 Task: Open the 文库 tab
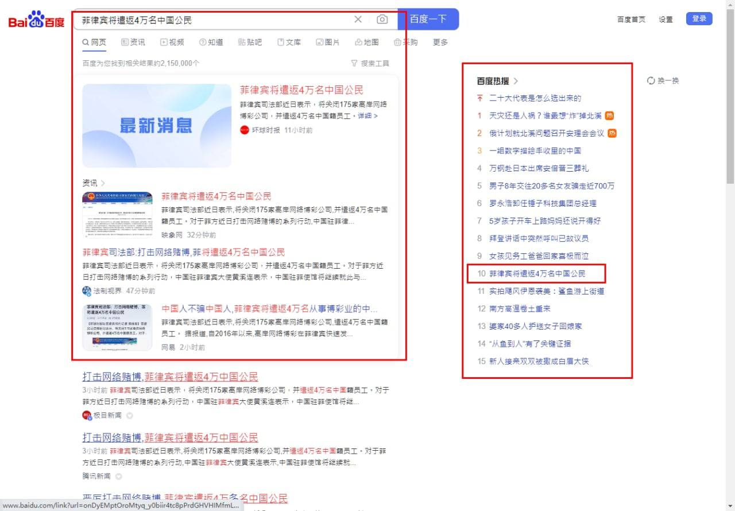pyautogui.click(x=289, y=42)
